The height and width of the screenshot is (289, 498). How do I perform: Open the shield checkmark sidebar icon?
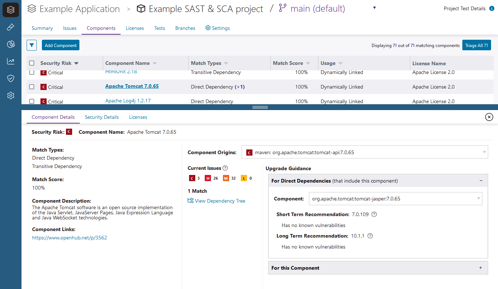click(x=11, y=78)
